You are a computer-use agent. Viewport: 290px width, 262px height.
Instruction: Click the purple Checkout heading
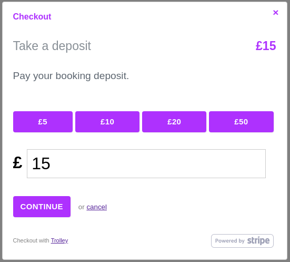(x=32, y=16)
